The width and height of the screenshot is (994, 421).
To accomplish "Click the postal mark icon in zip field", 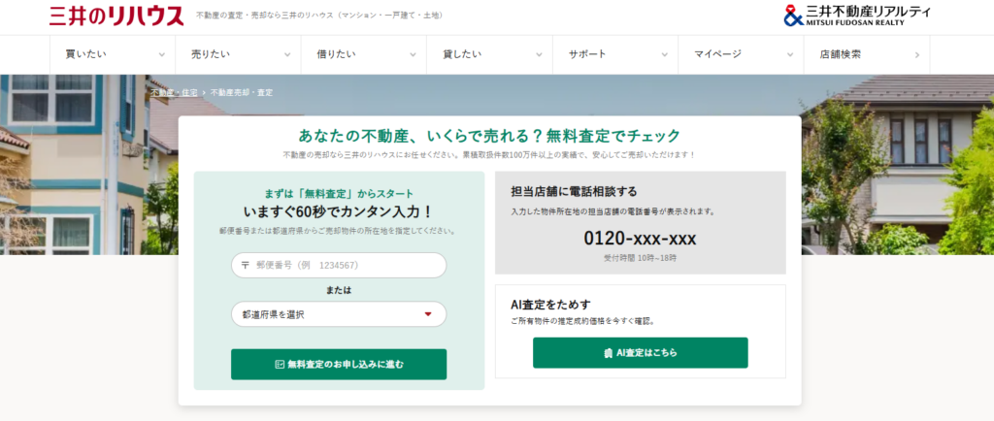I will (246, 265).
